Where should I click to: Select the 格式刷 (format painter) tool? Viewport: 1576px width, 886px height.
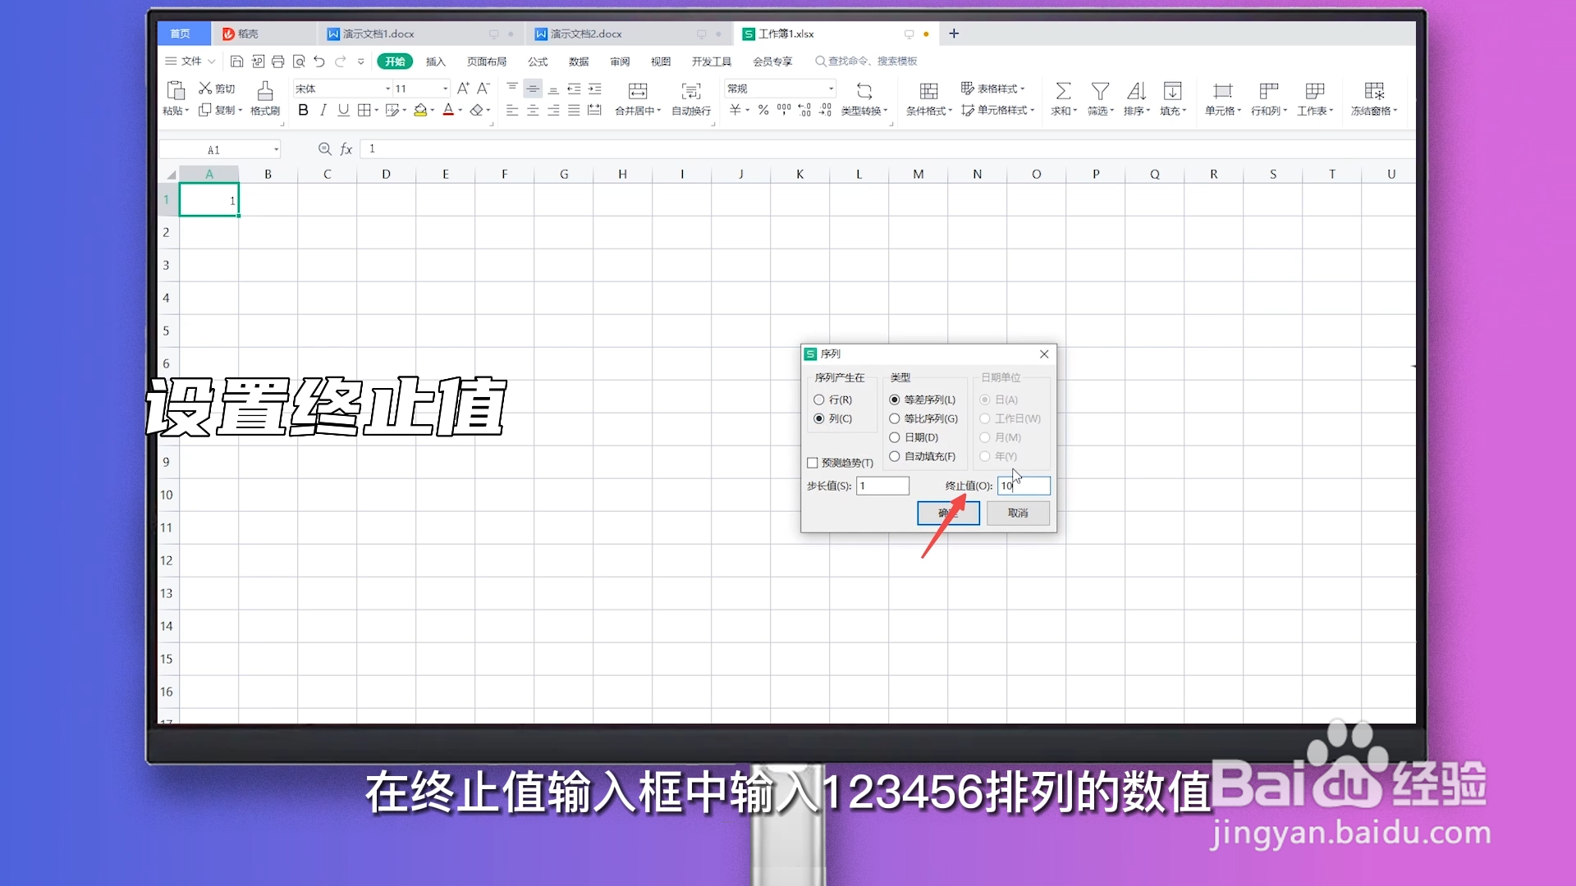click(x=264, y=98)
